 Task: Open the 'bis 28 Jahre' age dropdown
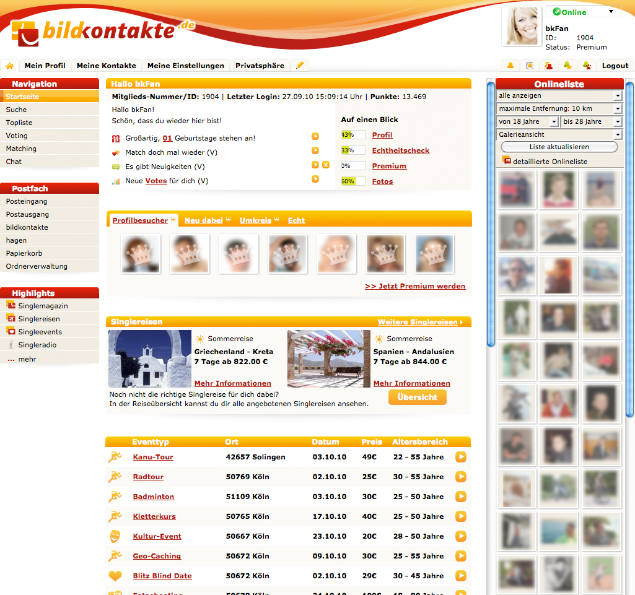591,122
